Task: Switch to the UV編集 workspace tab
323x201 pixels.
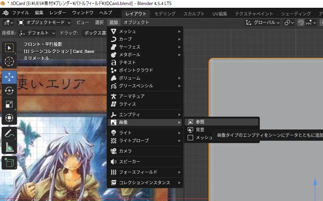Action: coord(219,14)
